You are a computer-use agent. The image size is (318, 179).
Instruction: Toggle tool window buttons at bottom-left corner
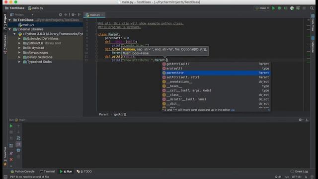[x=5, y=177]
